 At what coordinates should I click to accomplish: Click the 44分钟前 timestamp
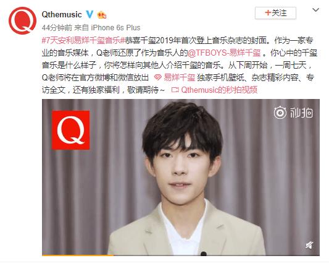[57, 28]
